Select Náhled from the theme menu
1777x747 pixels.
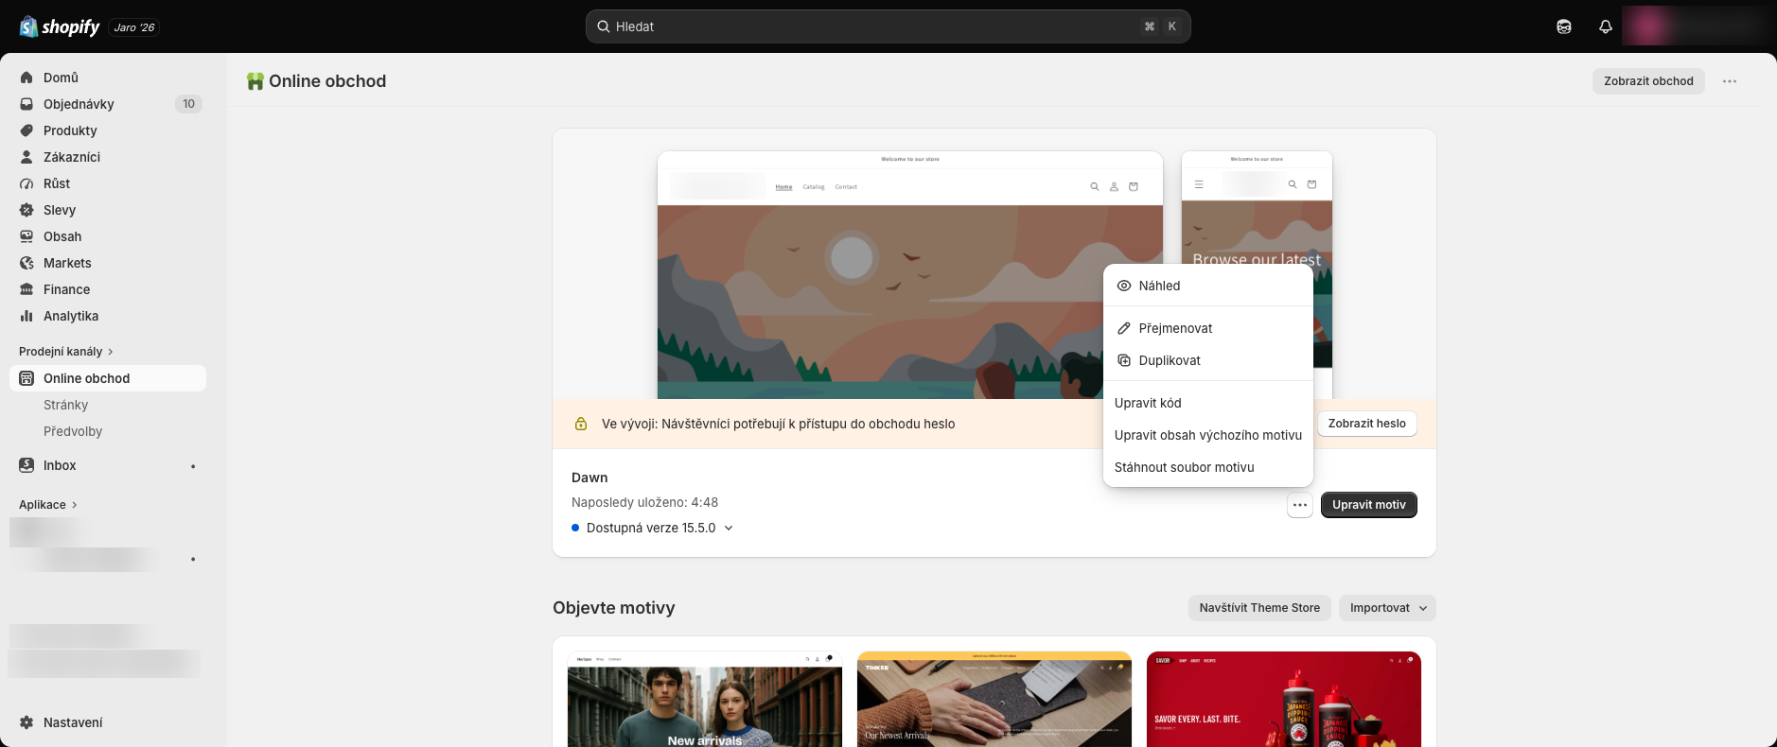(x=1208, y=286)
